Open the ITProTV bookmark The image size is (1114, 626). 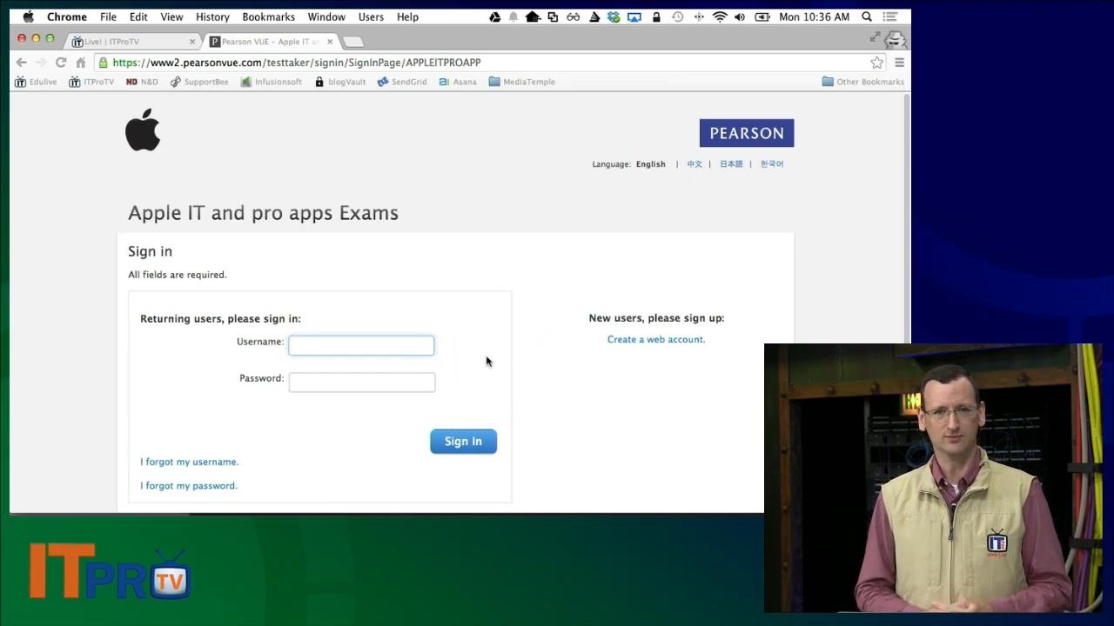click(91, 82)
